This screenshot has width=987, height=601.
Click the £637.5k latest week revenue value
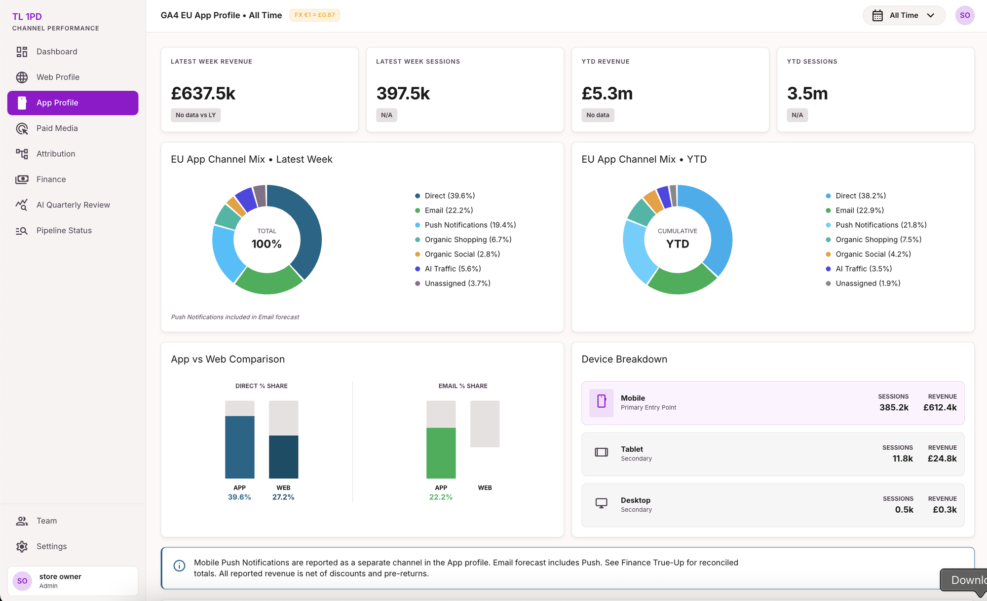coord(203,93)
